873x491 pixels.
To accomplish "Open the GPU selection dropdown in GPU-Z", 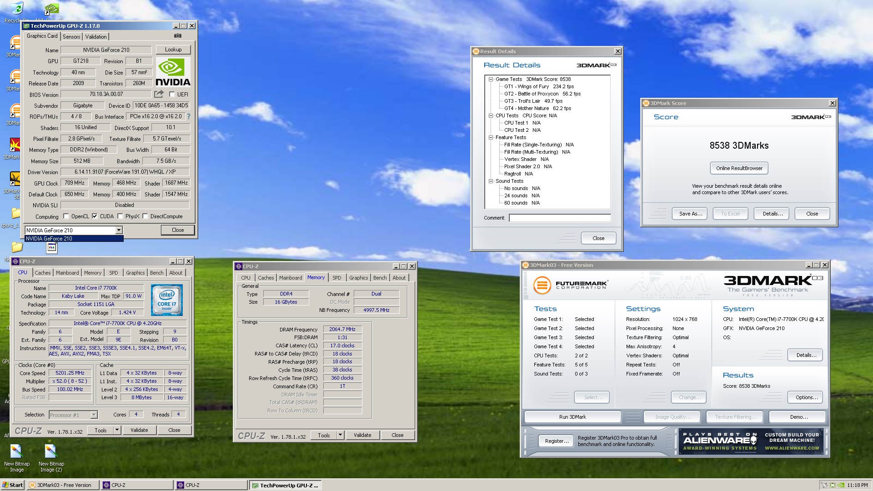I will [x=119, y=230].
